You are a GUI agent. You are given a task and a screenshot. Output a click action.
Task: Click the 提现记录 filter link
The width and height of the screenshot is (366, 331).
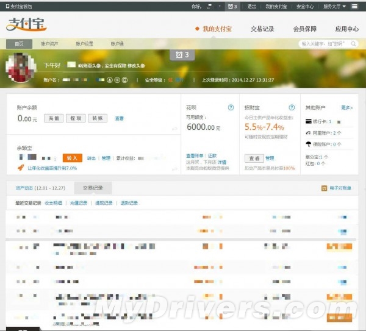104,203
